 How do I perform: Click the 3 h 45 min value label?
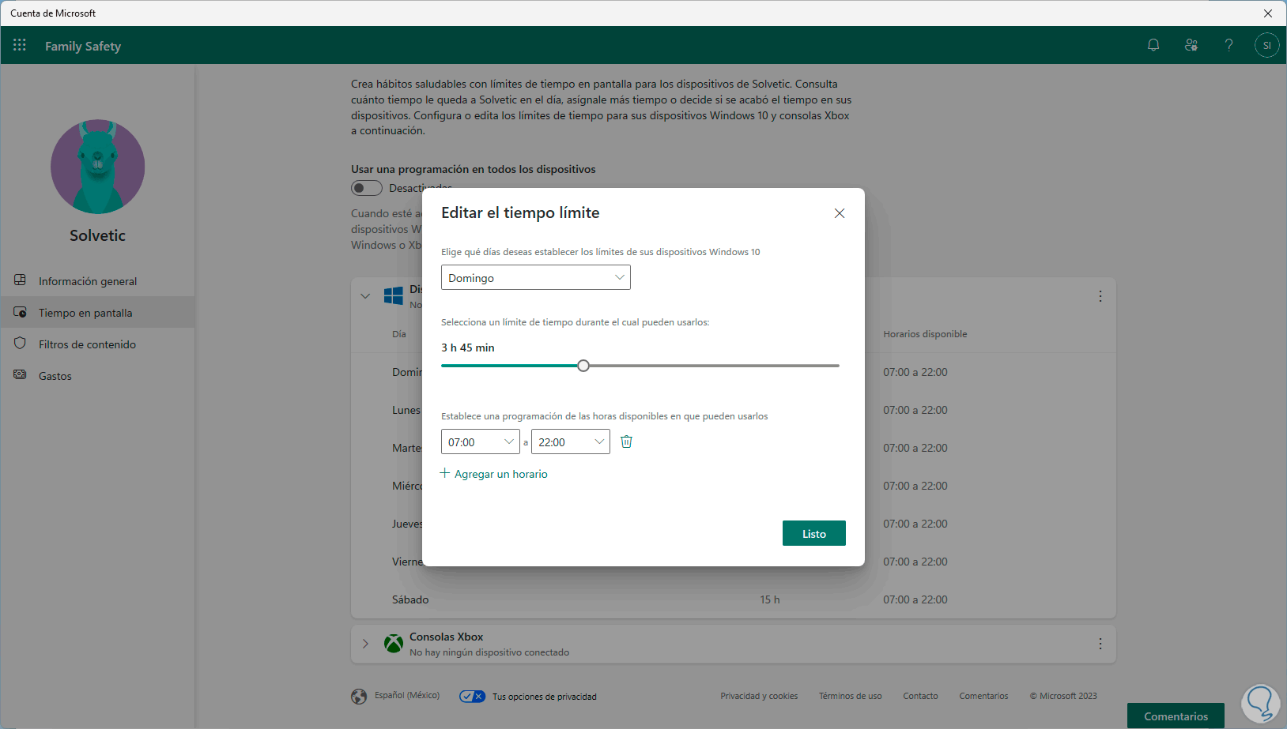tap(468, 348)
